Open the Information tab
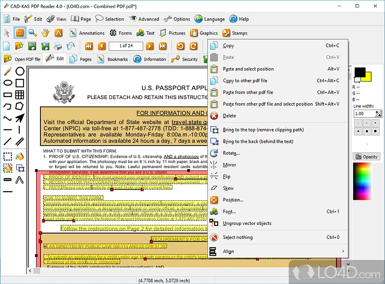Image resolution: width=385 pixels, height=284 pixels. tap(150, 59)
